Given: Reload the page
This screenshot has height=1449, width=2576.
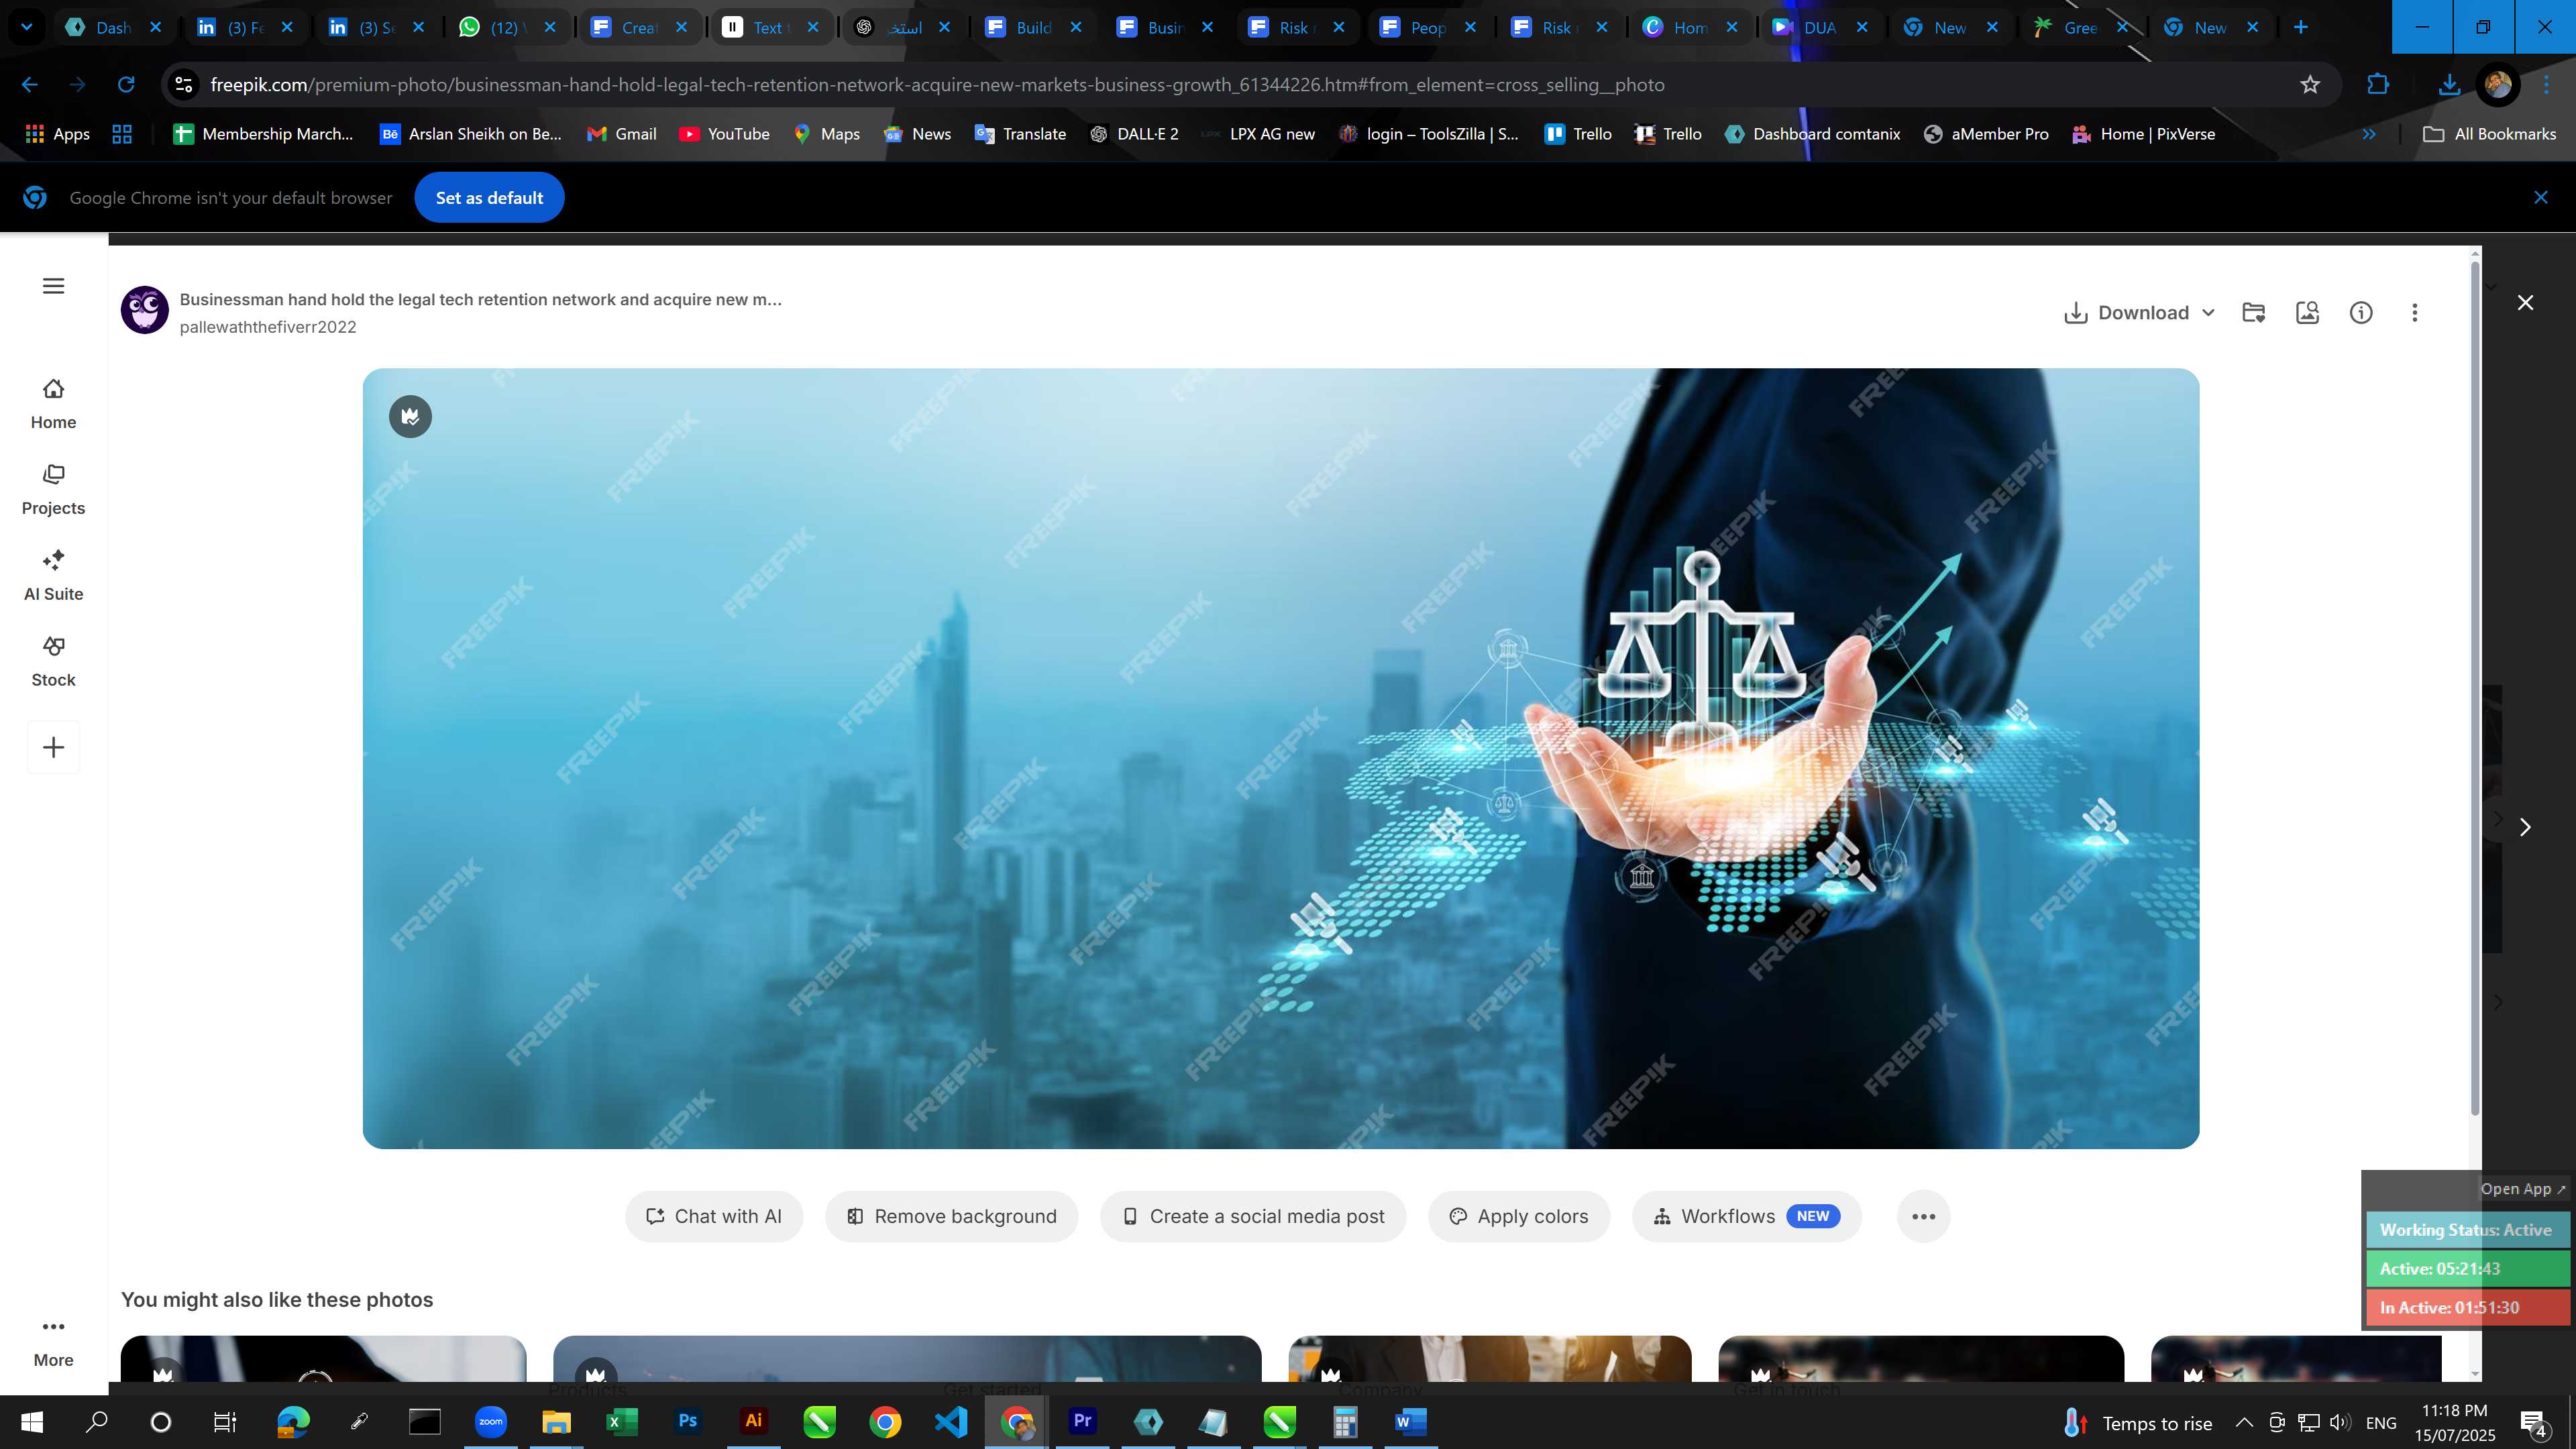Looking at the screenshot, I should [126, 85].
